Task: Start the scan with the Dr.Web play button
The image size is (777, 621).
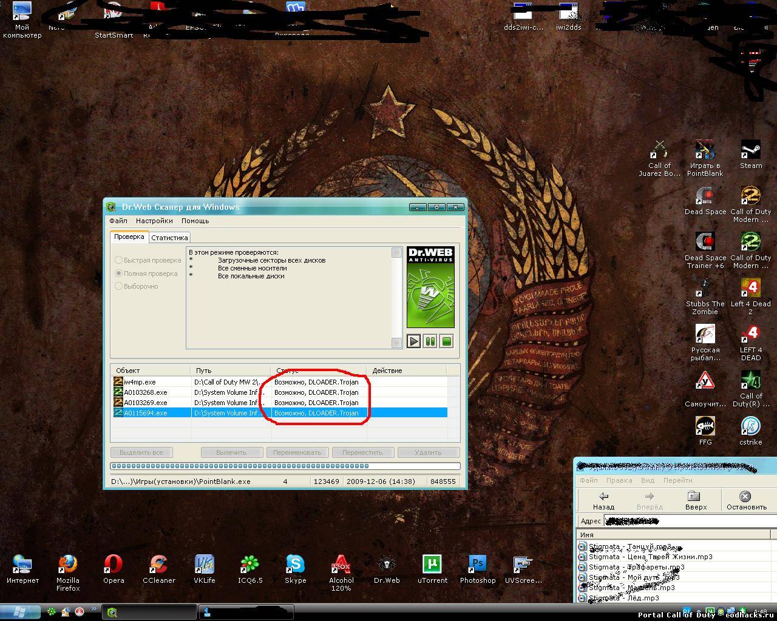Action: [414, 341]
